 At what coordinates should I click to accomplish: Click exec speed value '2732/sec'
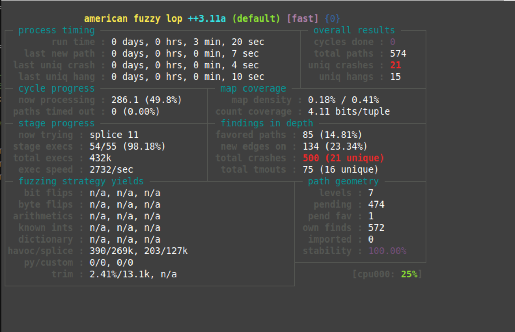pos(111,169)
